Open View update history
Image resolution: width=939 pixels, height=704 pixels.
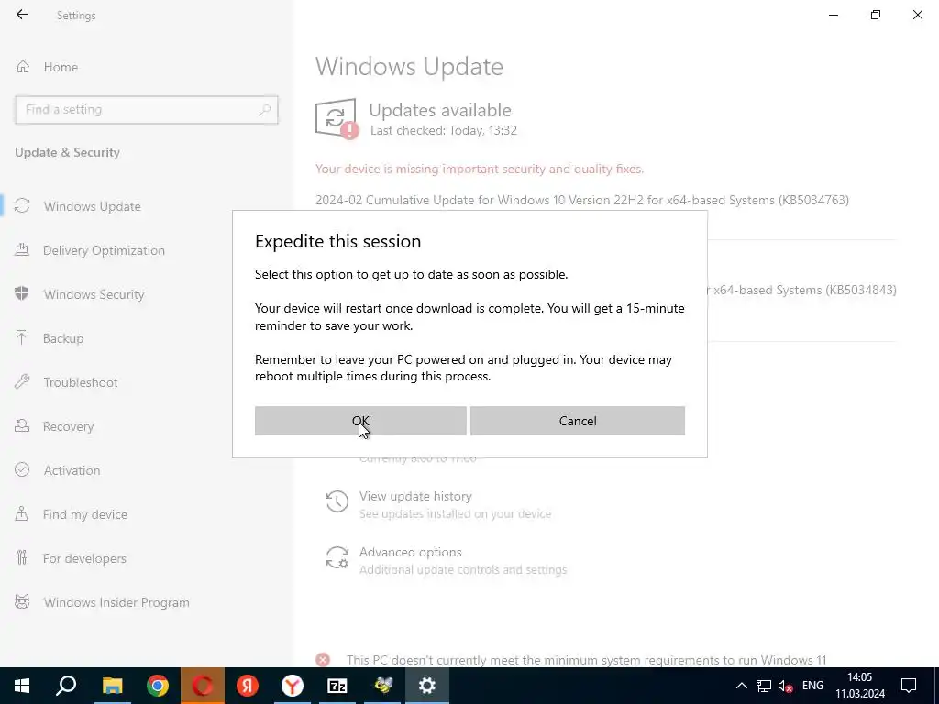click(x=415, y=496)
